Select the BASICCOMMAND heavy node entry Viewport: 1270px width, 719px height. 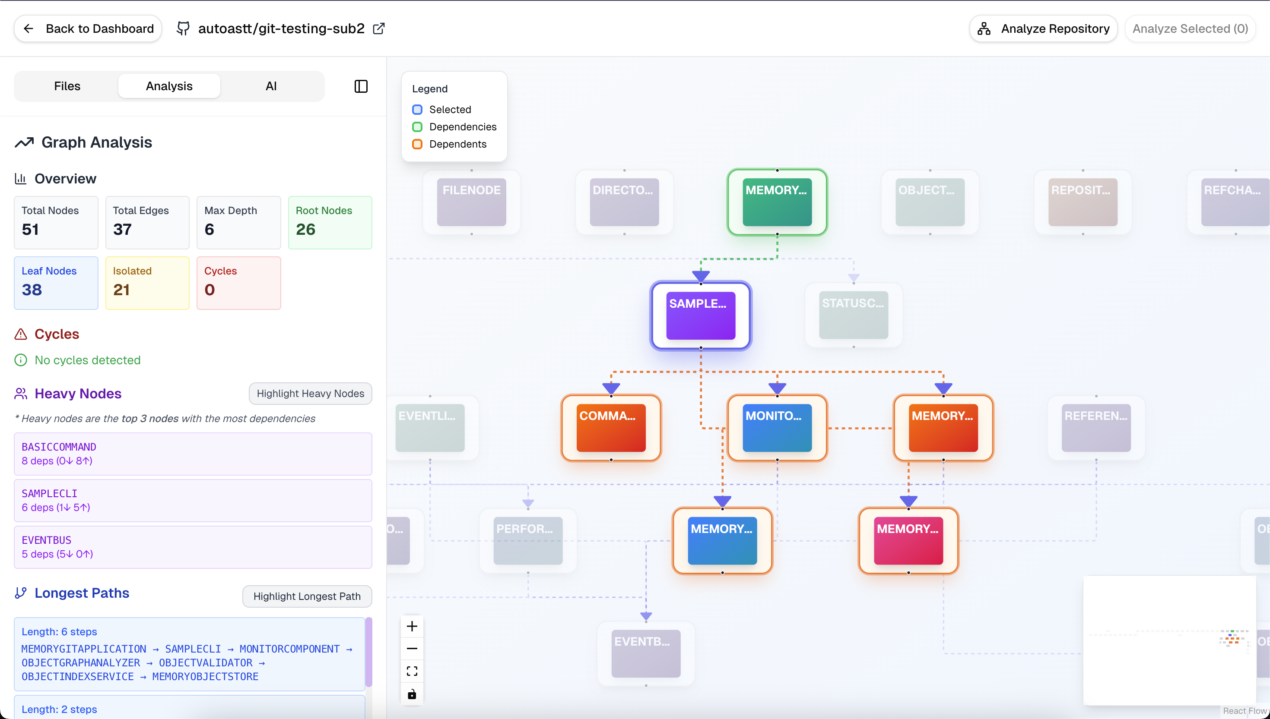(193, 454)
